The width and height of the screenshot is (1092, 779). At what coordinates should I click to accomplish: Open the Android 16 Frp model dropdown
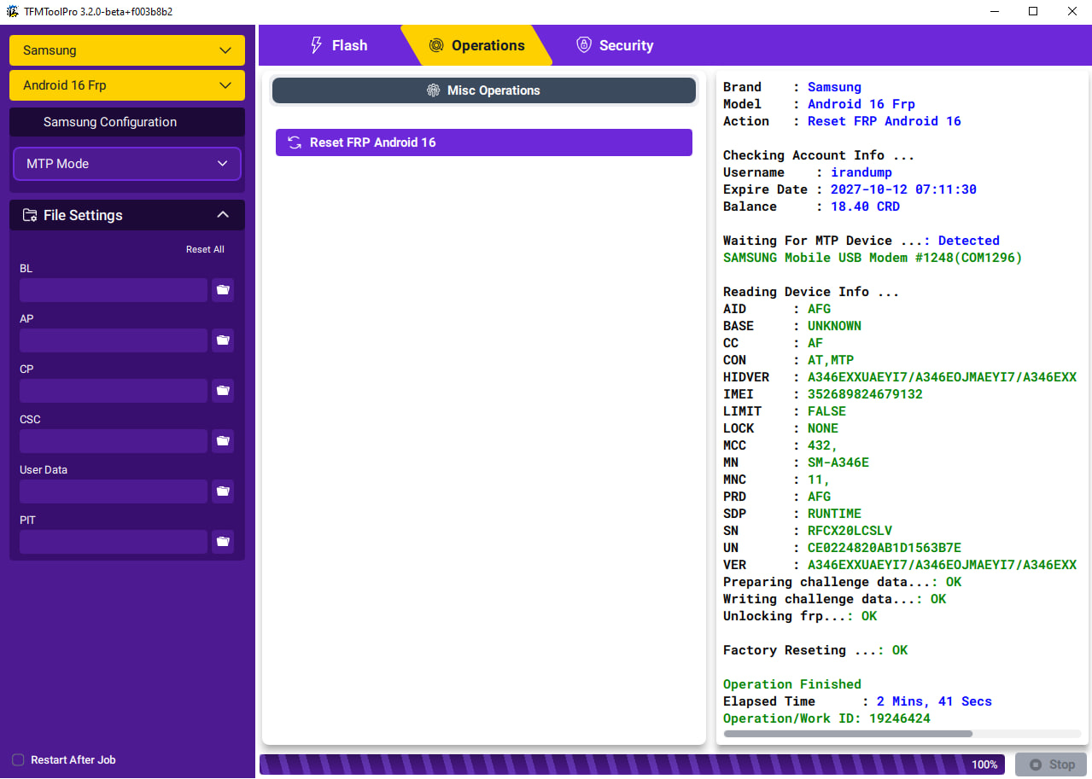(x=127, y=85)
